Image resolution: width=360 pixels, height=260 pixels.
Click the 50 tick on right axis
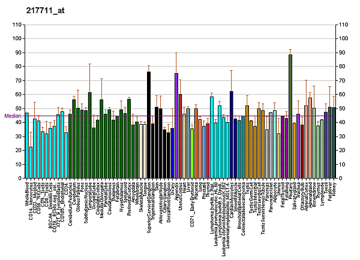coord(343,109)
